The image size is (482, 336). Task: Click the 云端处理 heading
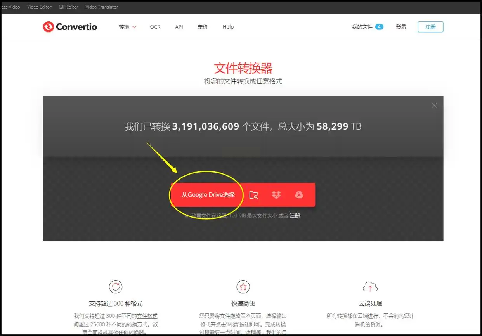[x=370, y=303]
